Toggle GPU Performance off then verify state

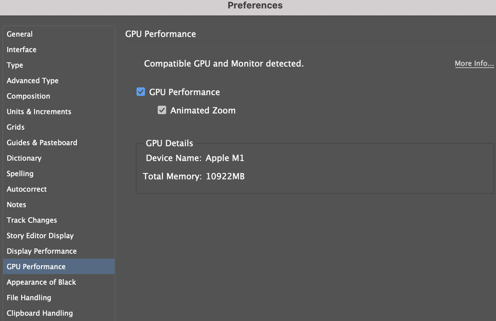(x=141, y=92)
